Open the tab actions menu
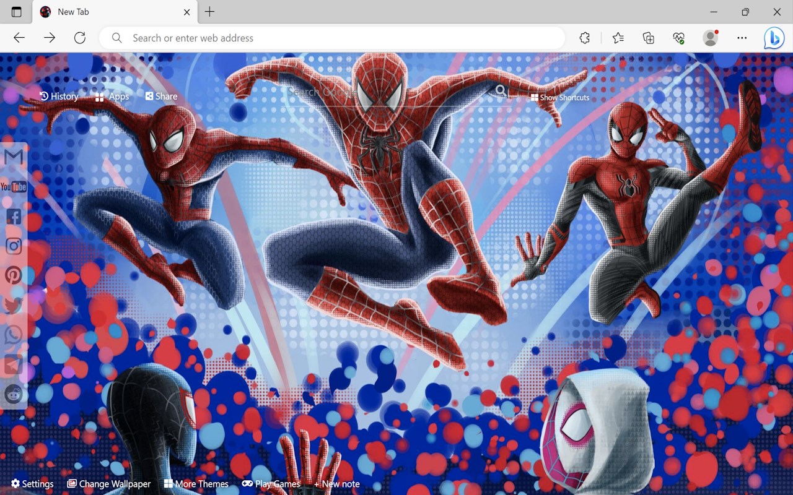The image size is (793, 495). [x=17, y=12]
